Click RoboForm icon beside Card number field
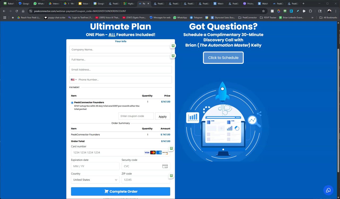The width and height of the screenshot is (340, 199). (x=172, y=148)
